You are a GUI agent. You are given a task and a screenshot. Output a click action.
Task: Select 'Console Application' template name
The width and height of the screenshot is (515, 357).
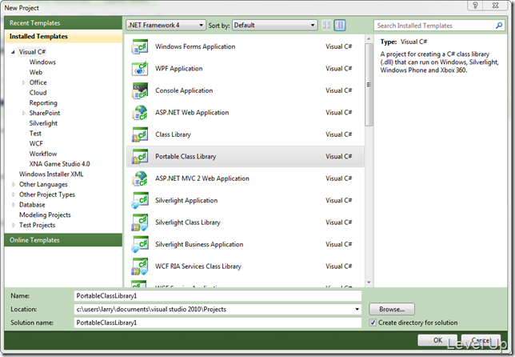[x=184, y=90]
